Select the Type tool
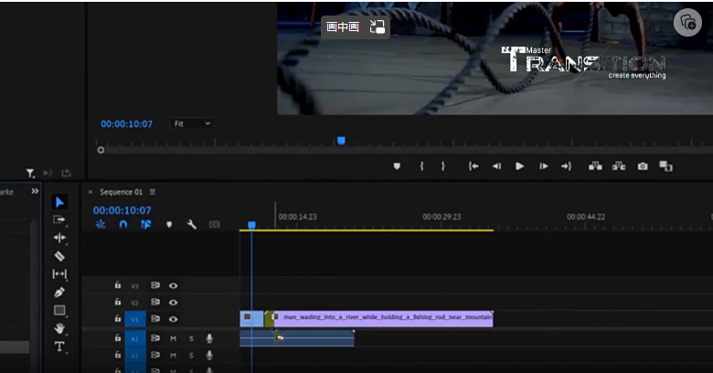The width and height of the screenshot is (713, 373). [x=59, y=346]
